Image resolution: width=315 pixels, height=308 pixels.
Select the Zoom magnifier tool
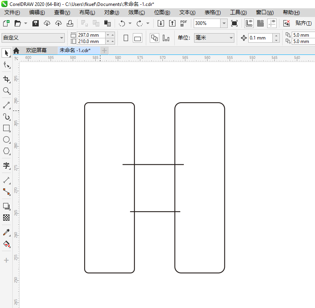pyautogui.click(x=6, y=91)
